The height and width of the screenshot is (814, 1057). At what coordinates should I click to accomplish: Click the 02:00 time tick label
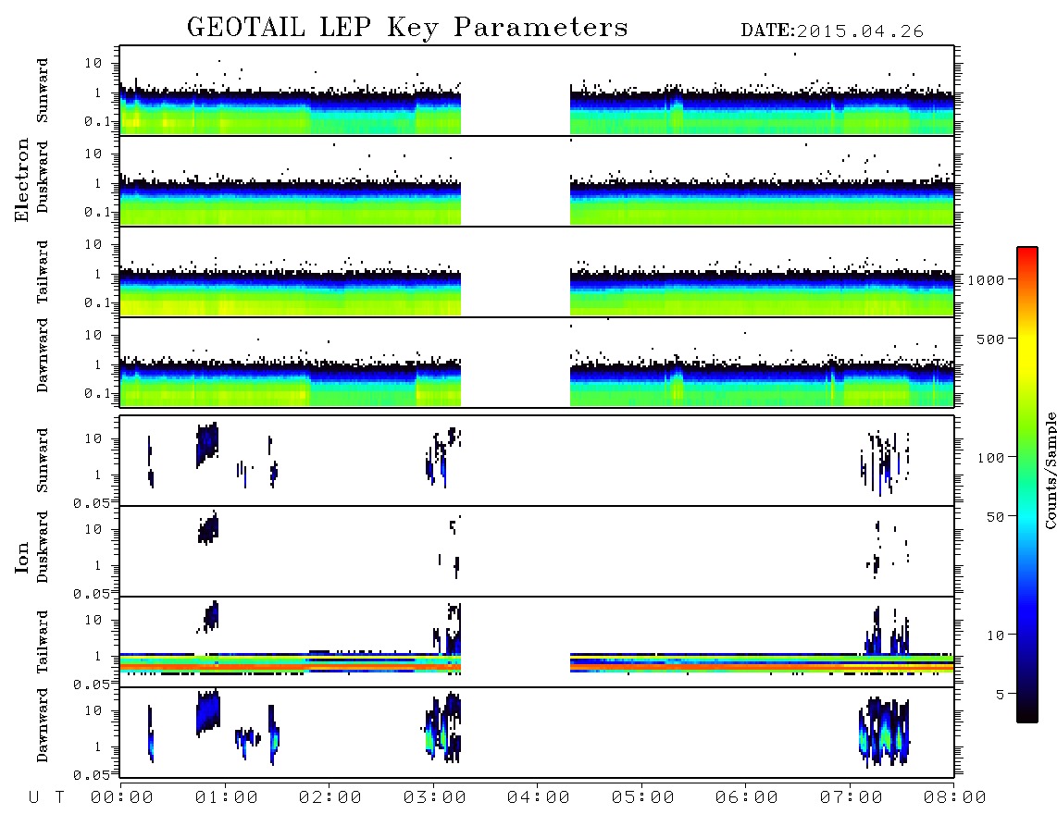click(330, 798)
